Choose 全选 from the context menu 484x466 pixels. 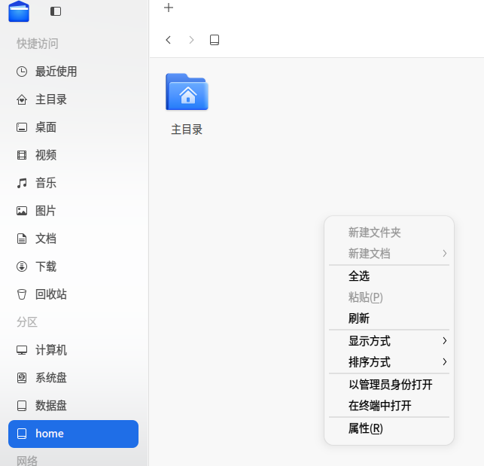point(389,276)
